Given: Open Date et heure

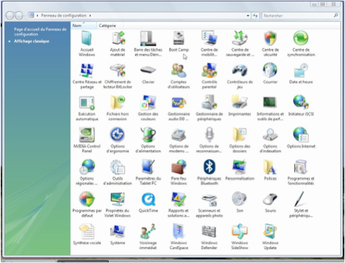Looking at the screenshot, I should click(x=301, y=74).
